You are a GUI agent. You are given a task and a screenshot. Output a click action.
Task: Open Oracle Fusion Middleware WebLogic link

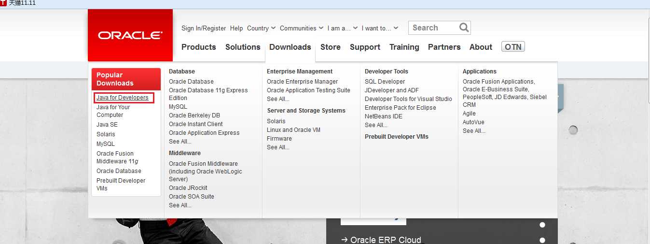206,172
